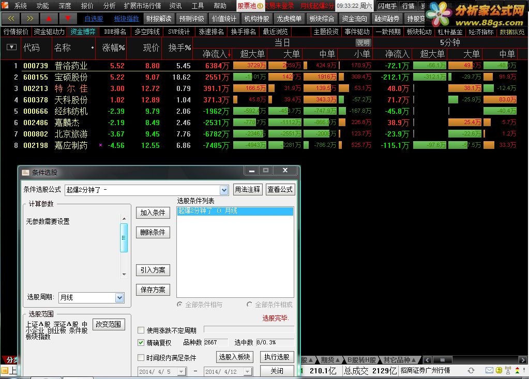Click the signal antenna icon in status bar
Viewport: 529px width, 379px height.
click(x=508, y=370)
